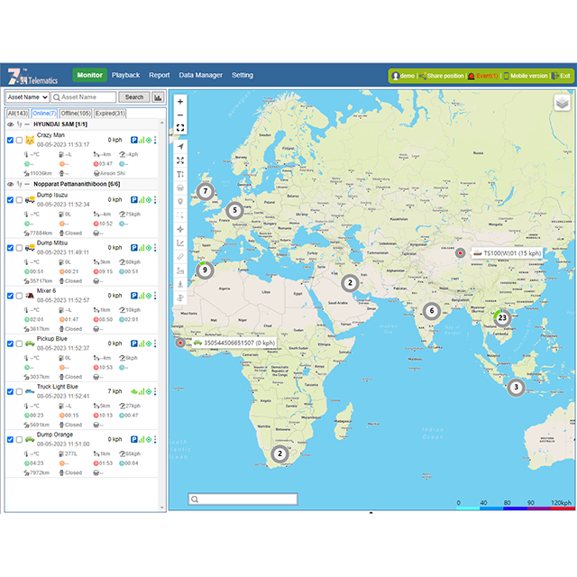Open the three-dot menu for Dump Orange
This screenshot has width=577, height=577.
[155, 440]
